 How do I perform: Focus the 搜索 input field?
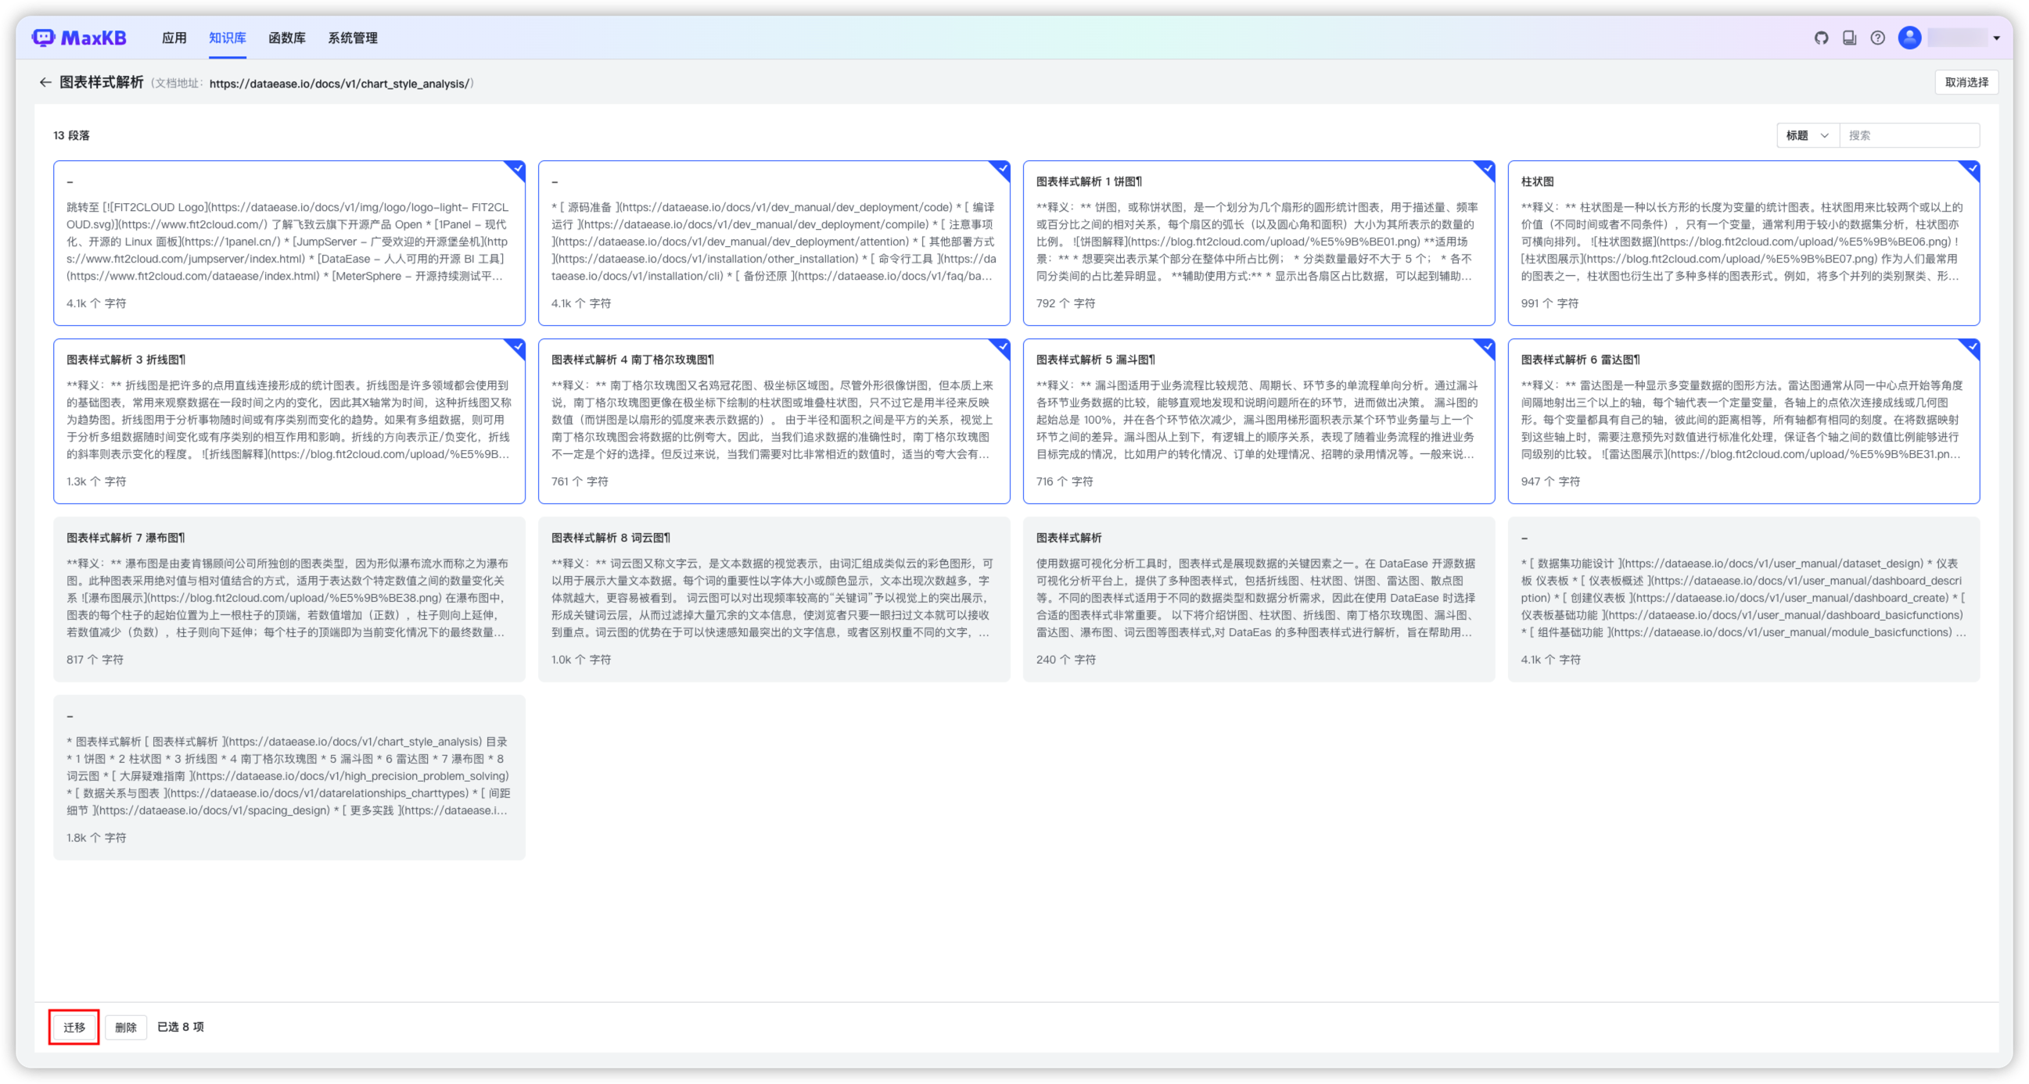[1908, 135]
